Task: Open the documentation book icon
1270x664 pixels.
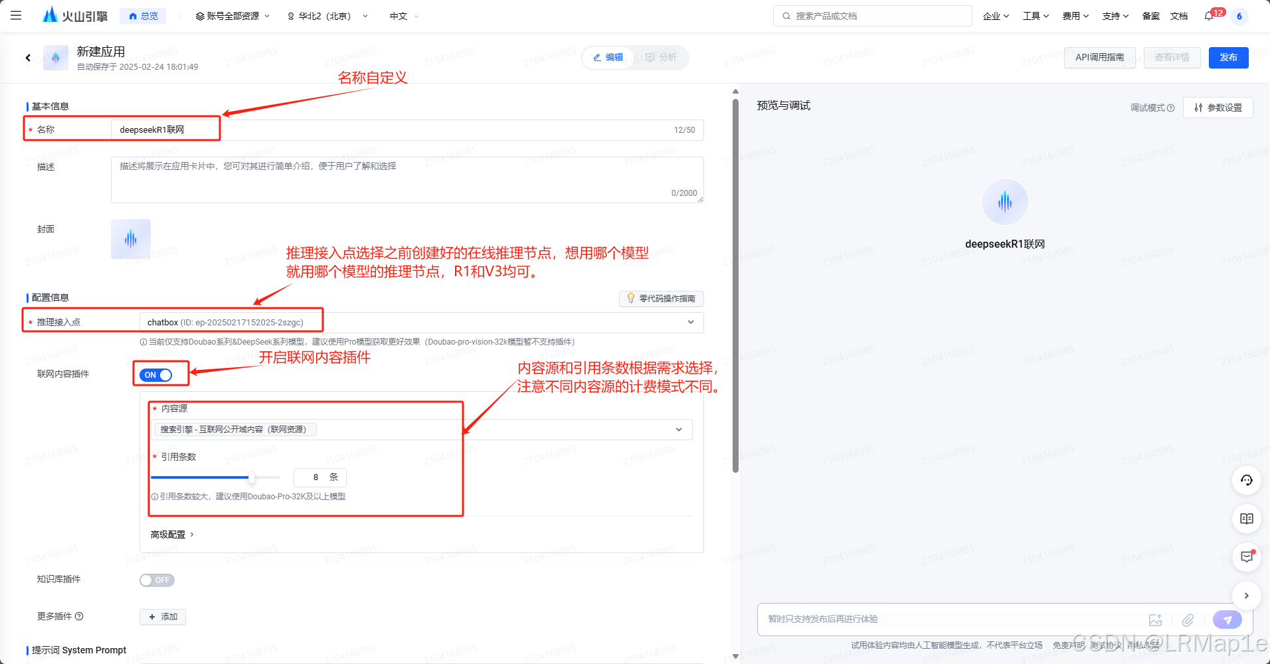Action: [x=1247, y=519]
